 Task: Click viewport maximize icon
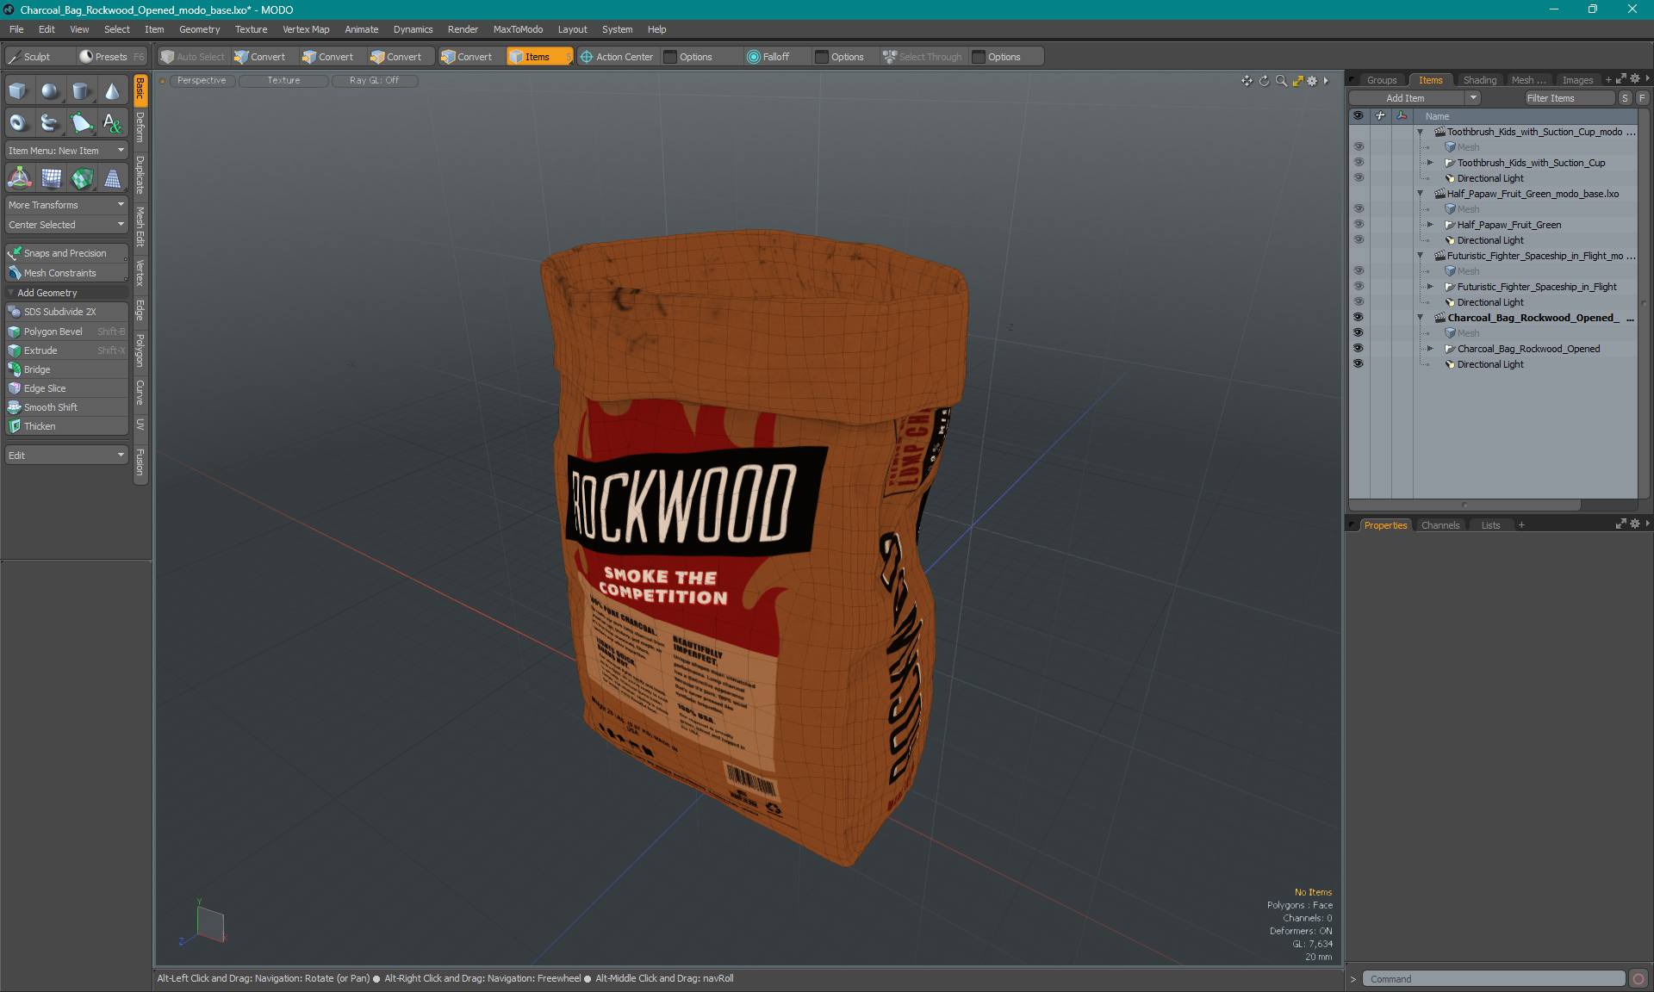tap(1297, 81)
